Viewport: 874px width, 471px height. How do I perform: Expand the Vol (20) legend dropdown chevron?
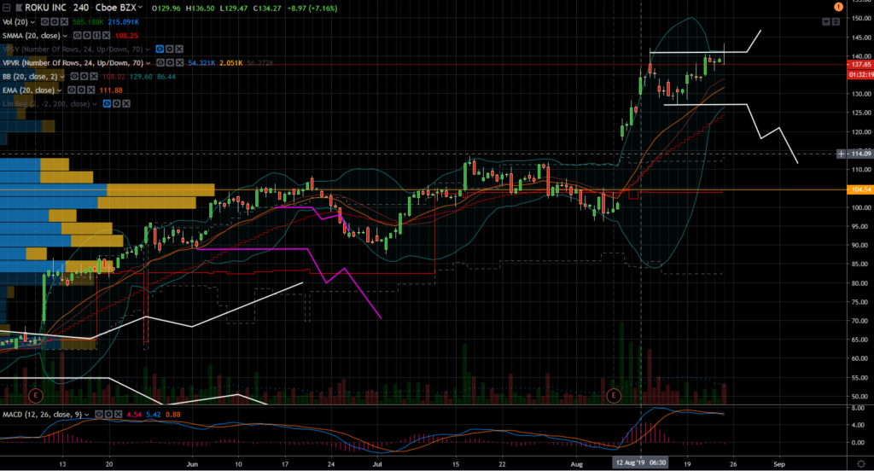pyautogui.click(x=32, y=22)
